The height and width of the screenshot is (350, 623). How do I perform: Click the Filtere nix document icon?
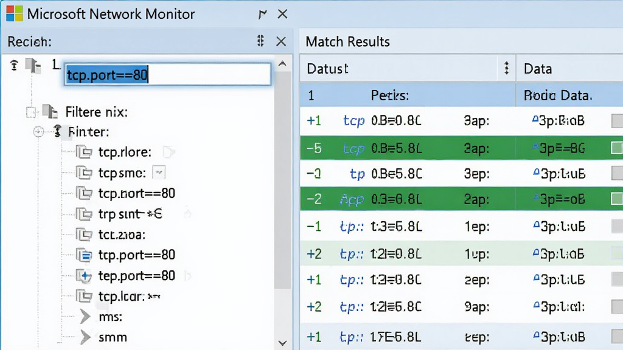[50, 112]
